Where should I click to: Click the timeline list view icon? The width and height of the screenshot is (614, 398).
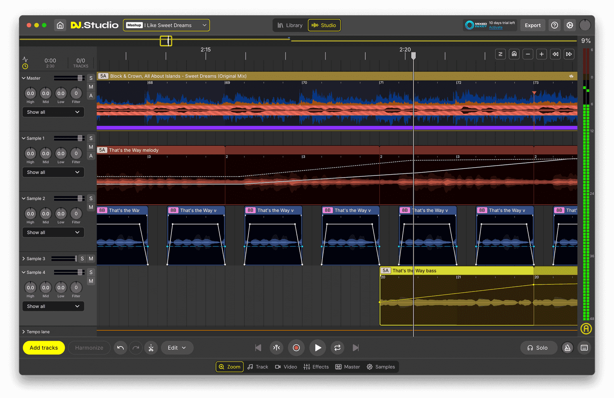coord(500,54)
